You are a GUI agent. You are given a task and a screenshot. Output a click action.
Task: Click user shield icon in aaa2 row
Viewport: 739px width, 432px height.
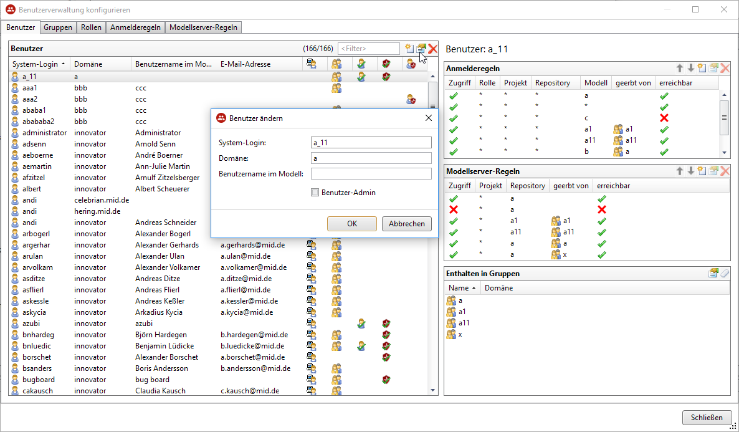coord(411,99)
